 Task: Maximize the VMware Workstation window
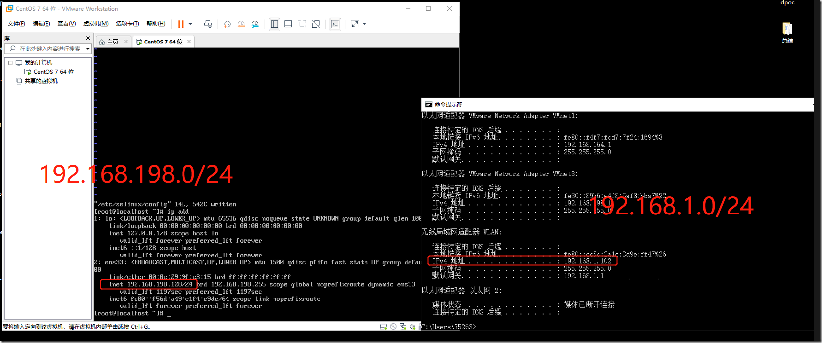point(428,8)
